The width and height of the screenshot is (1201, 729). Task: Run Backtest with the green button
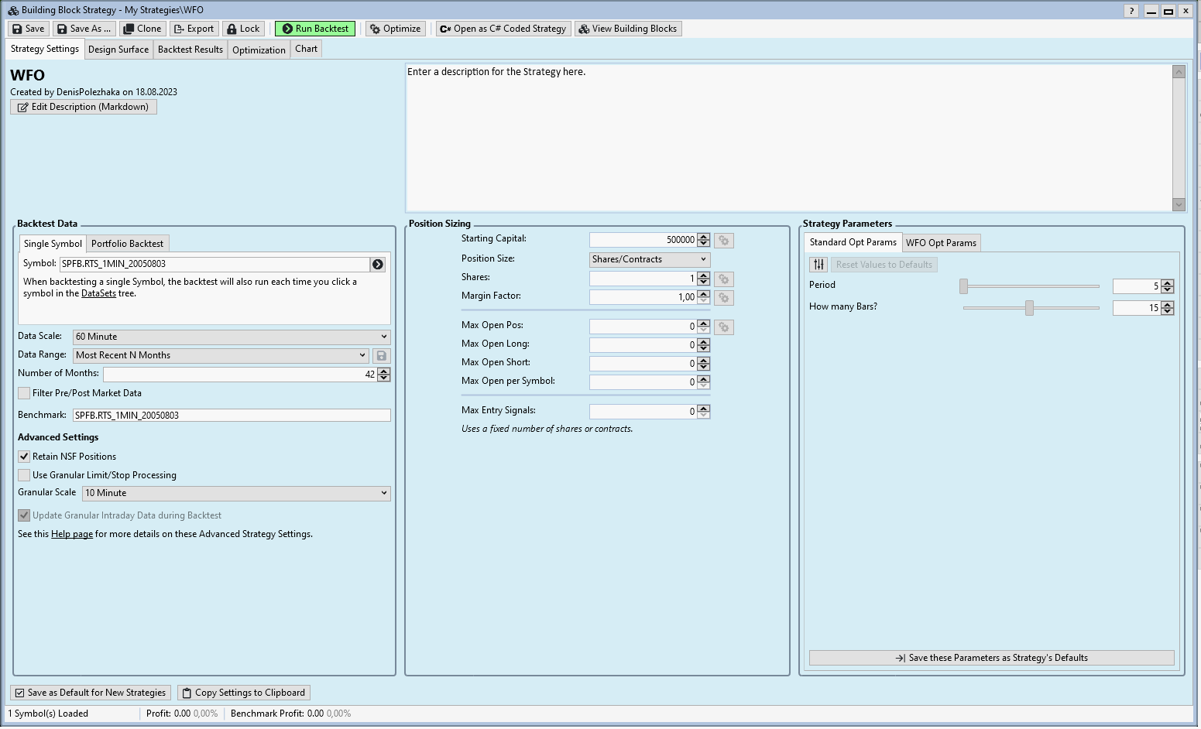pyautogui.click(x=314, y=29)
